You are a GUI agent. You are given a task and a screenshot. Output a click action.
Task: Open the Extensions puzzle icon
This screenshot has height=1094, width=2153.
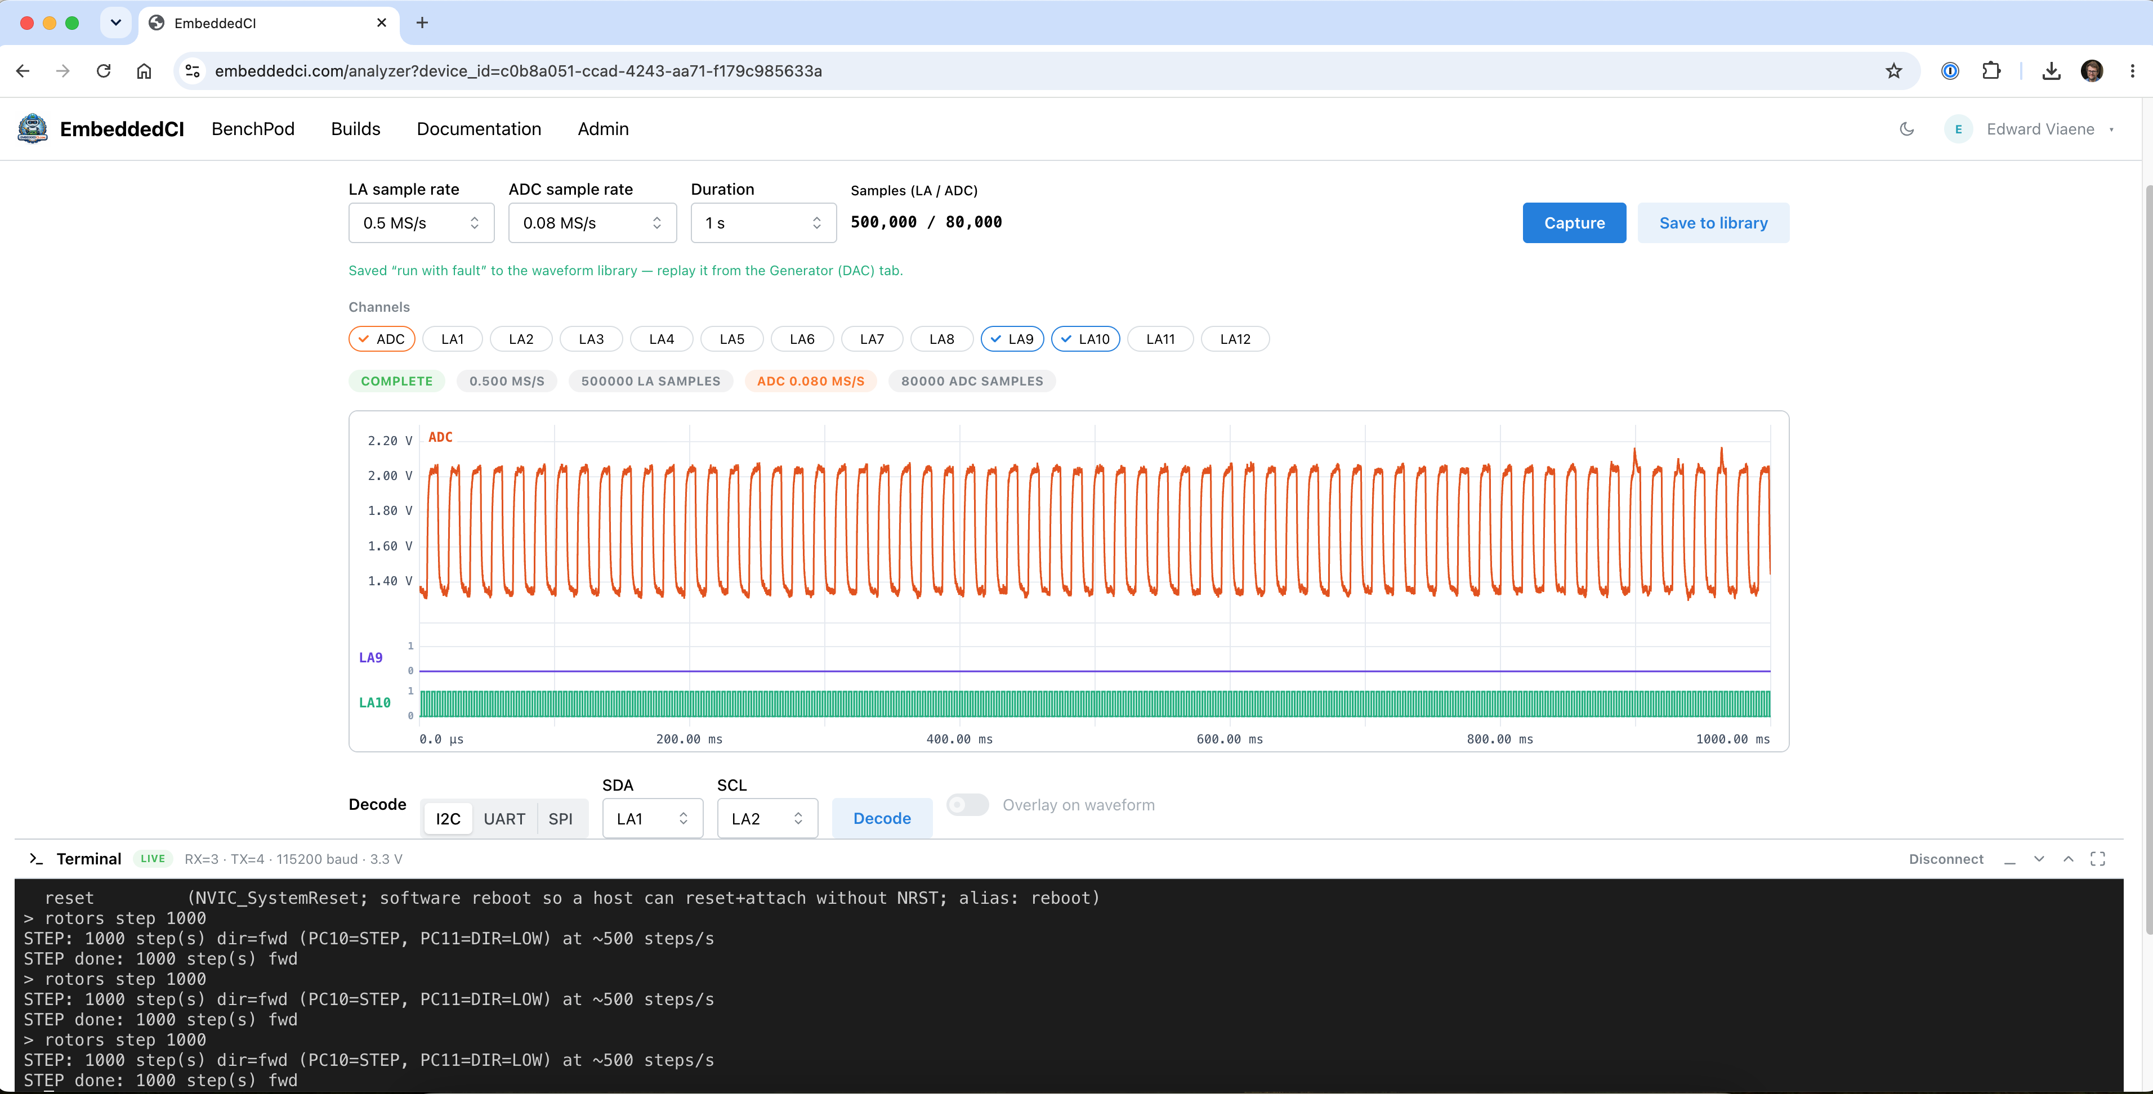click(x=1991, y=71)
